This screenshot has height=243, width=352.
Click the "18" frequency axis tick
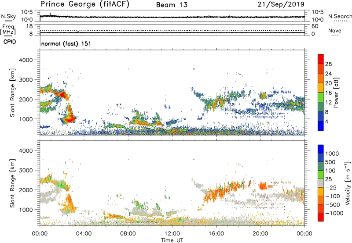[29, 26]
